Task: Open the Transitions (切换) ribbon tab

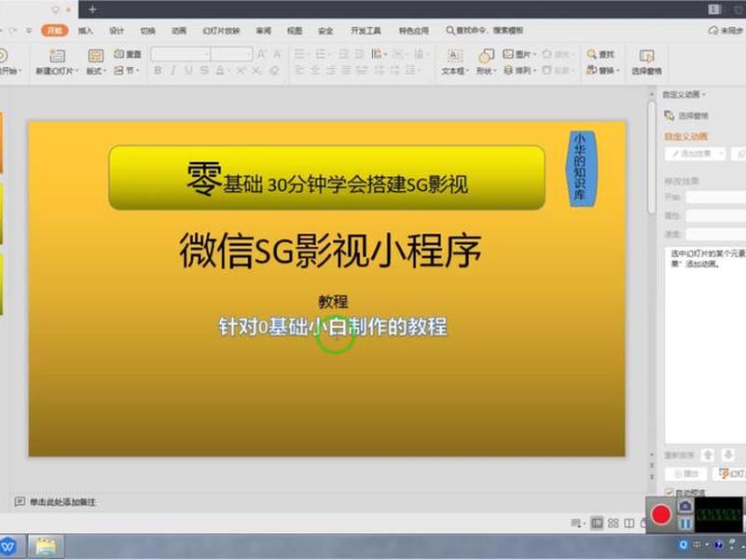Action: click(147, 31)
